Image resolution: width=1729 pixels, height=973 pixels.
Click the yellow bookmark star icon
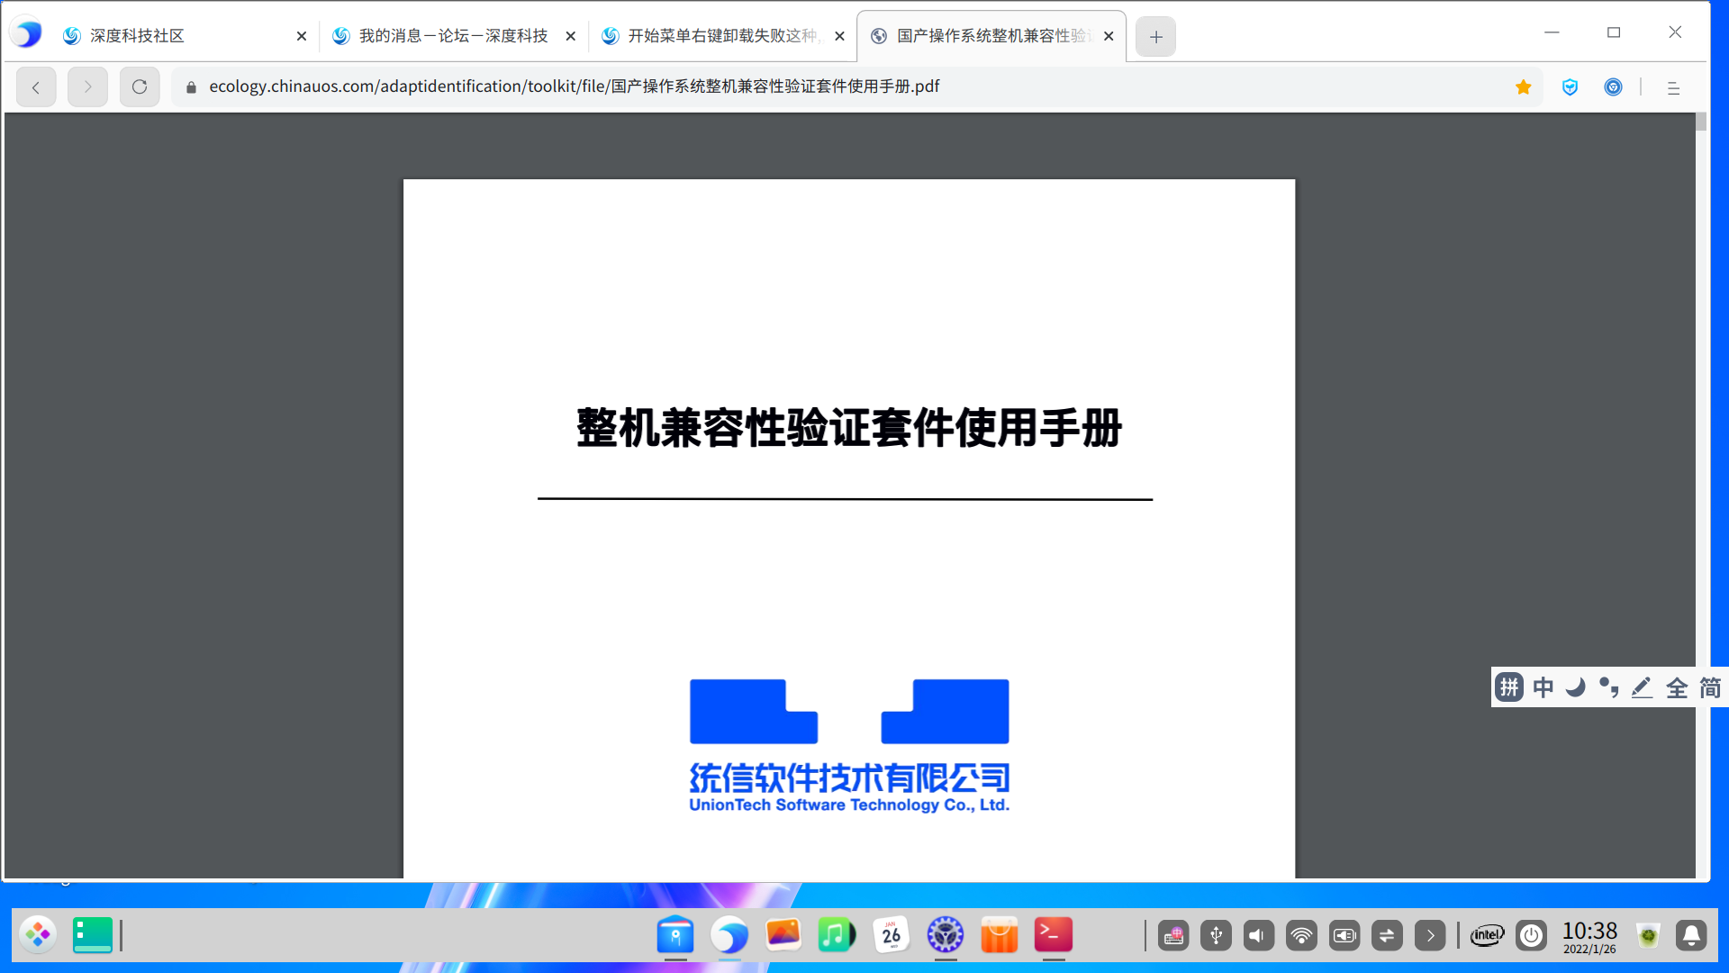pos(1523,87)
